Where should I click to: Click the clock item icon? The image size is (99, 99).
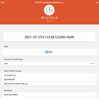pyautogui.click(x=49, y=10)
